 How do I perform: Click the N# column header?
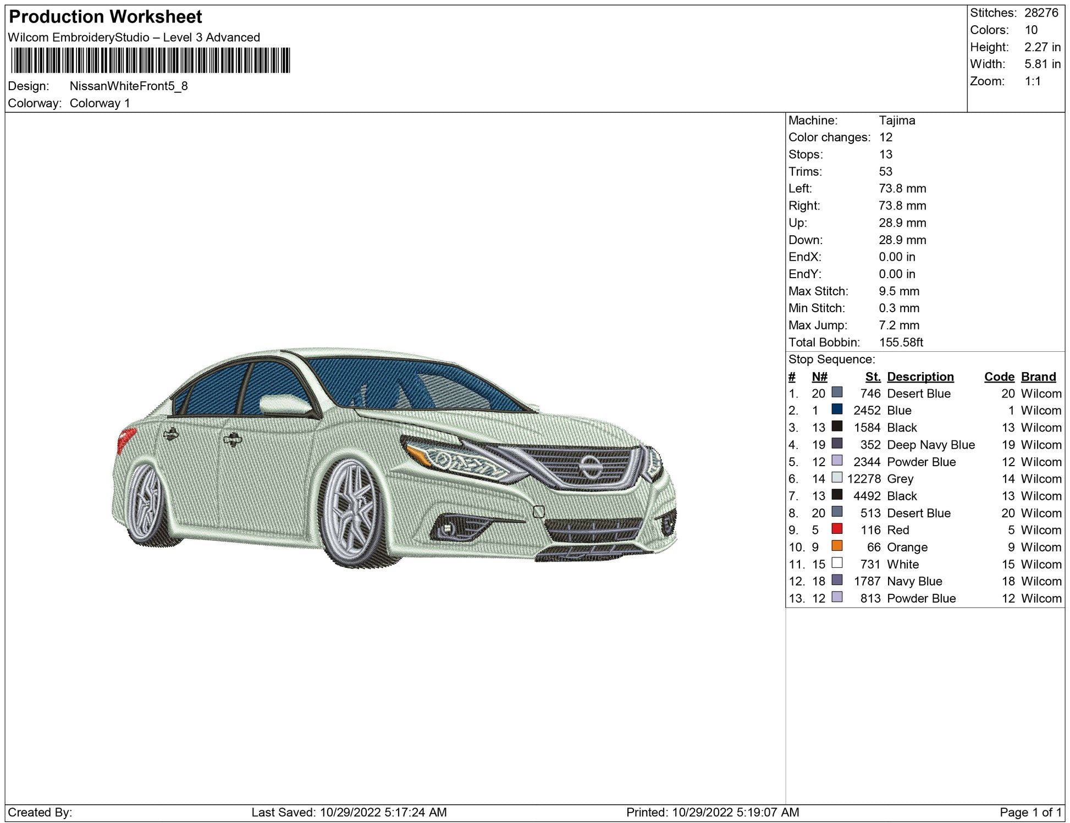819,377
